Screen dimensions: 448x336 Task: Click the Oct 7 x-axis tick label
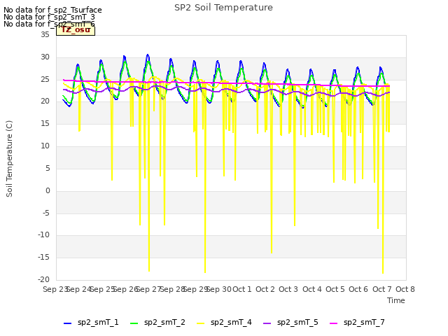(x=382, y=289)
